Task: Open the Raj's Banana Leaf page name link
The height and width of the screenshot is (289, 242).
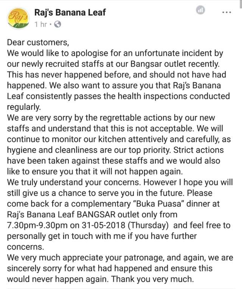Action: [70, 12]
